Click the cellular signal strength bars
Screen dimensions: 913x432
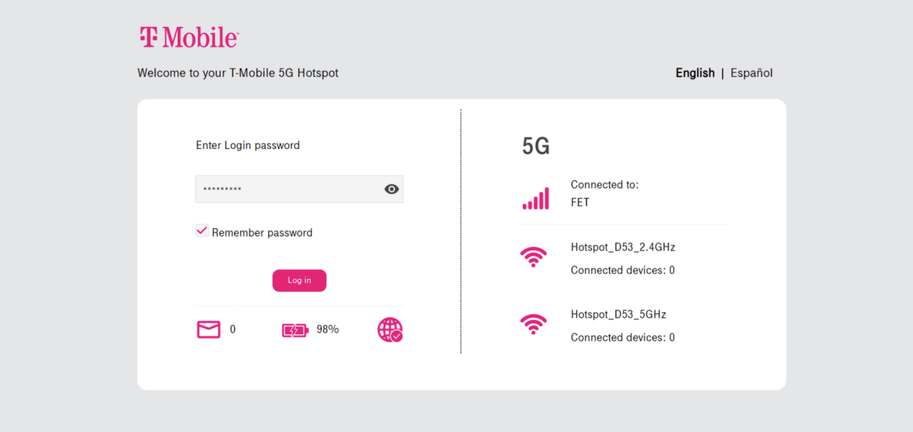pyautogui.click(x=536, y=198)
